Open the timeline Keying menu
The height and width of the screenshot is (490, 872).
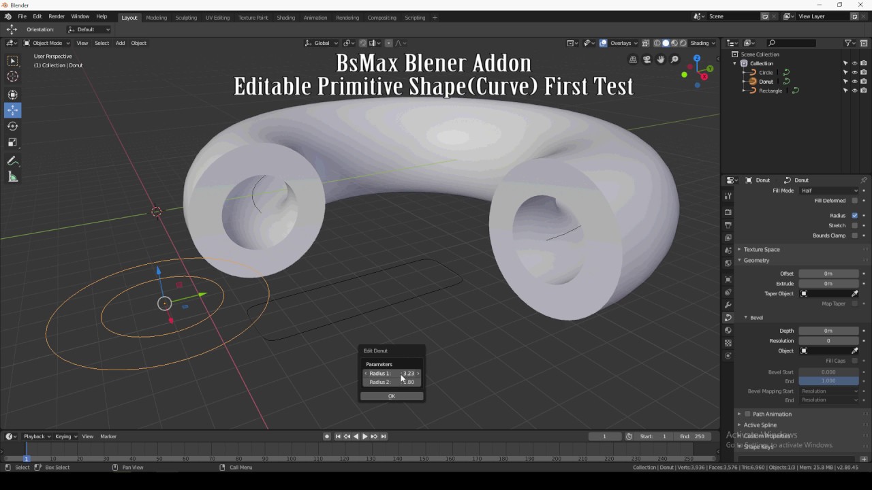coord(65,436)
